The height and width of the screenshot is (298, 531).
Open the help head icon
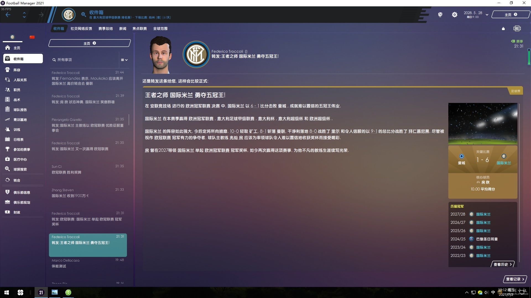[x=440, y=15]
